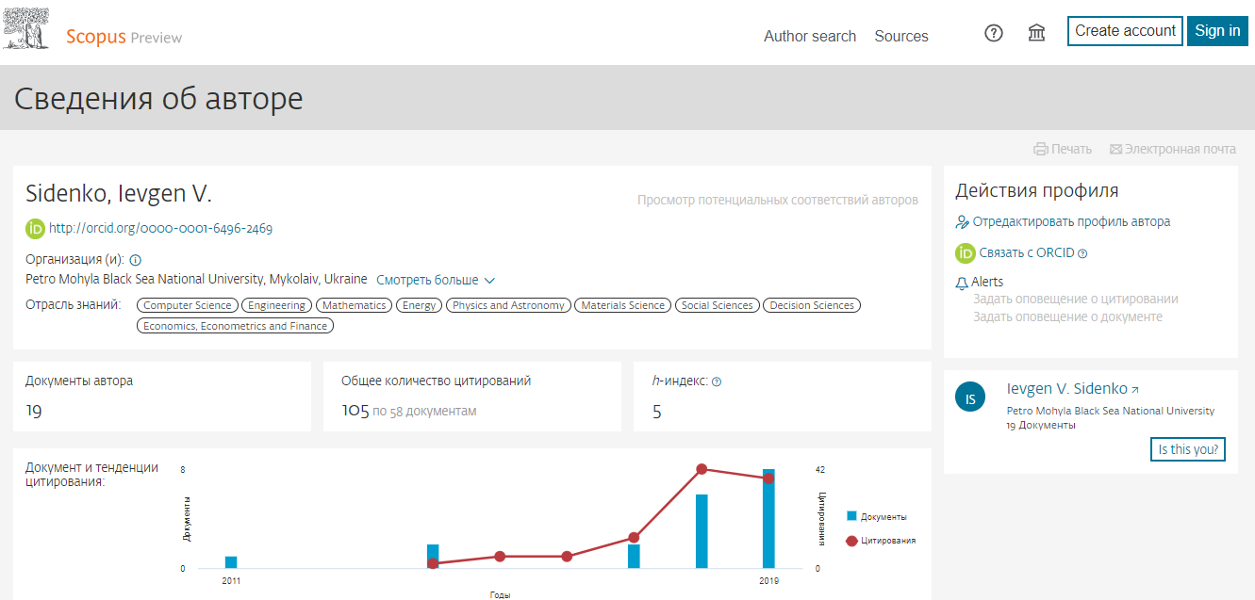Click the printer icon for Печать
The image size is (1255, 600).
tap(1041, 149)
